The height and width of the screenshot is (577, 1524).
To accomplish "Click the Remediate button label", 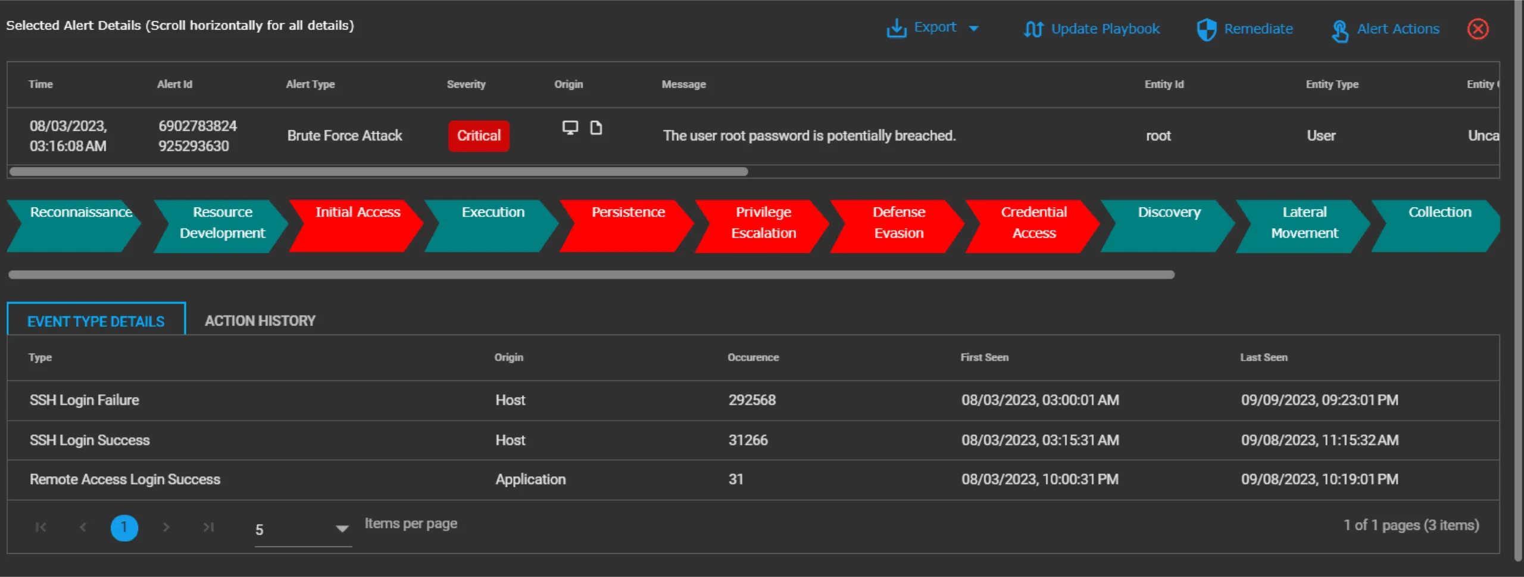I will 1258,29.
